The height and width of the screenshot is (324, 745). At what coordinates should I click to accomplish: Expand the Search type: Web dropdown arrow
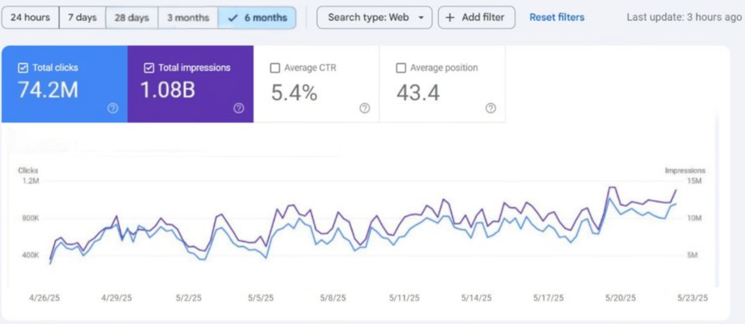pos(421,18)
